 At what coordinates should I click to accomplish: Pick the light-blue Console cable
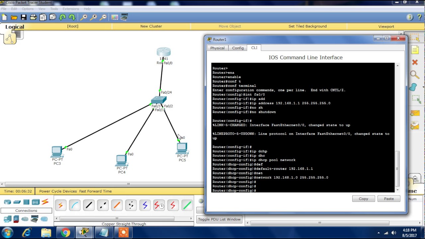pyautogui.click(x=75, y=205)
